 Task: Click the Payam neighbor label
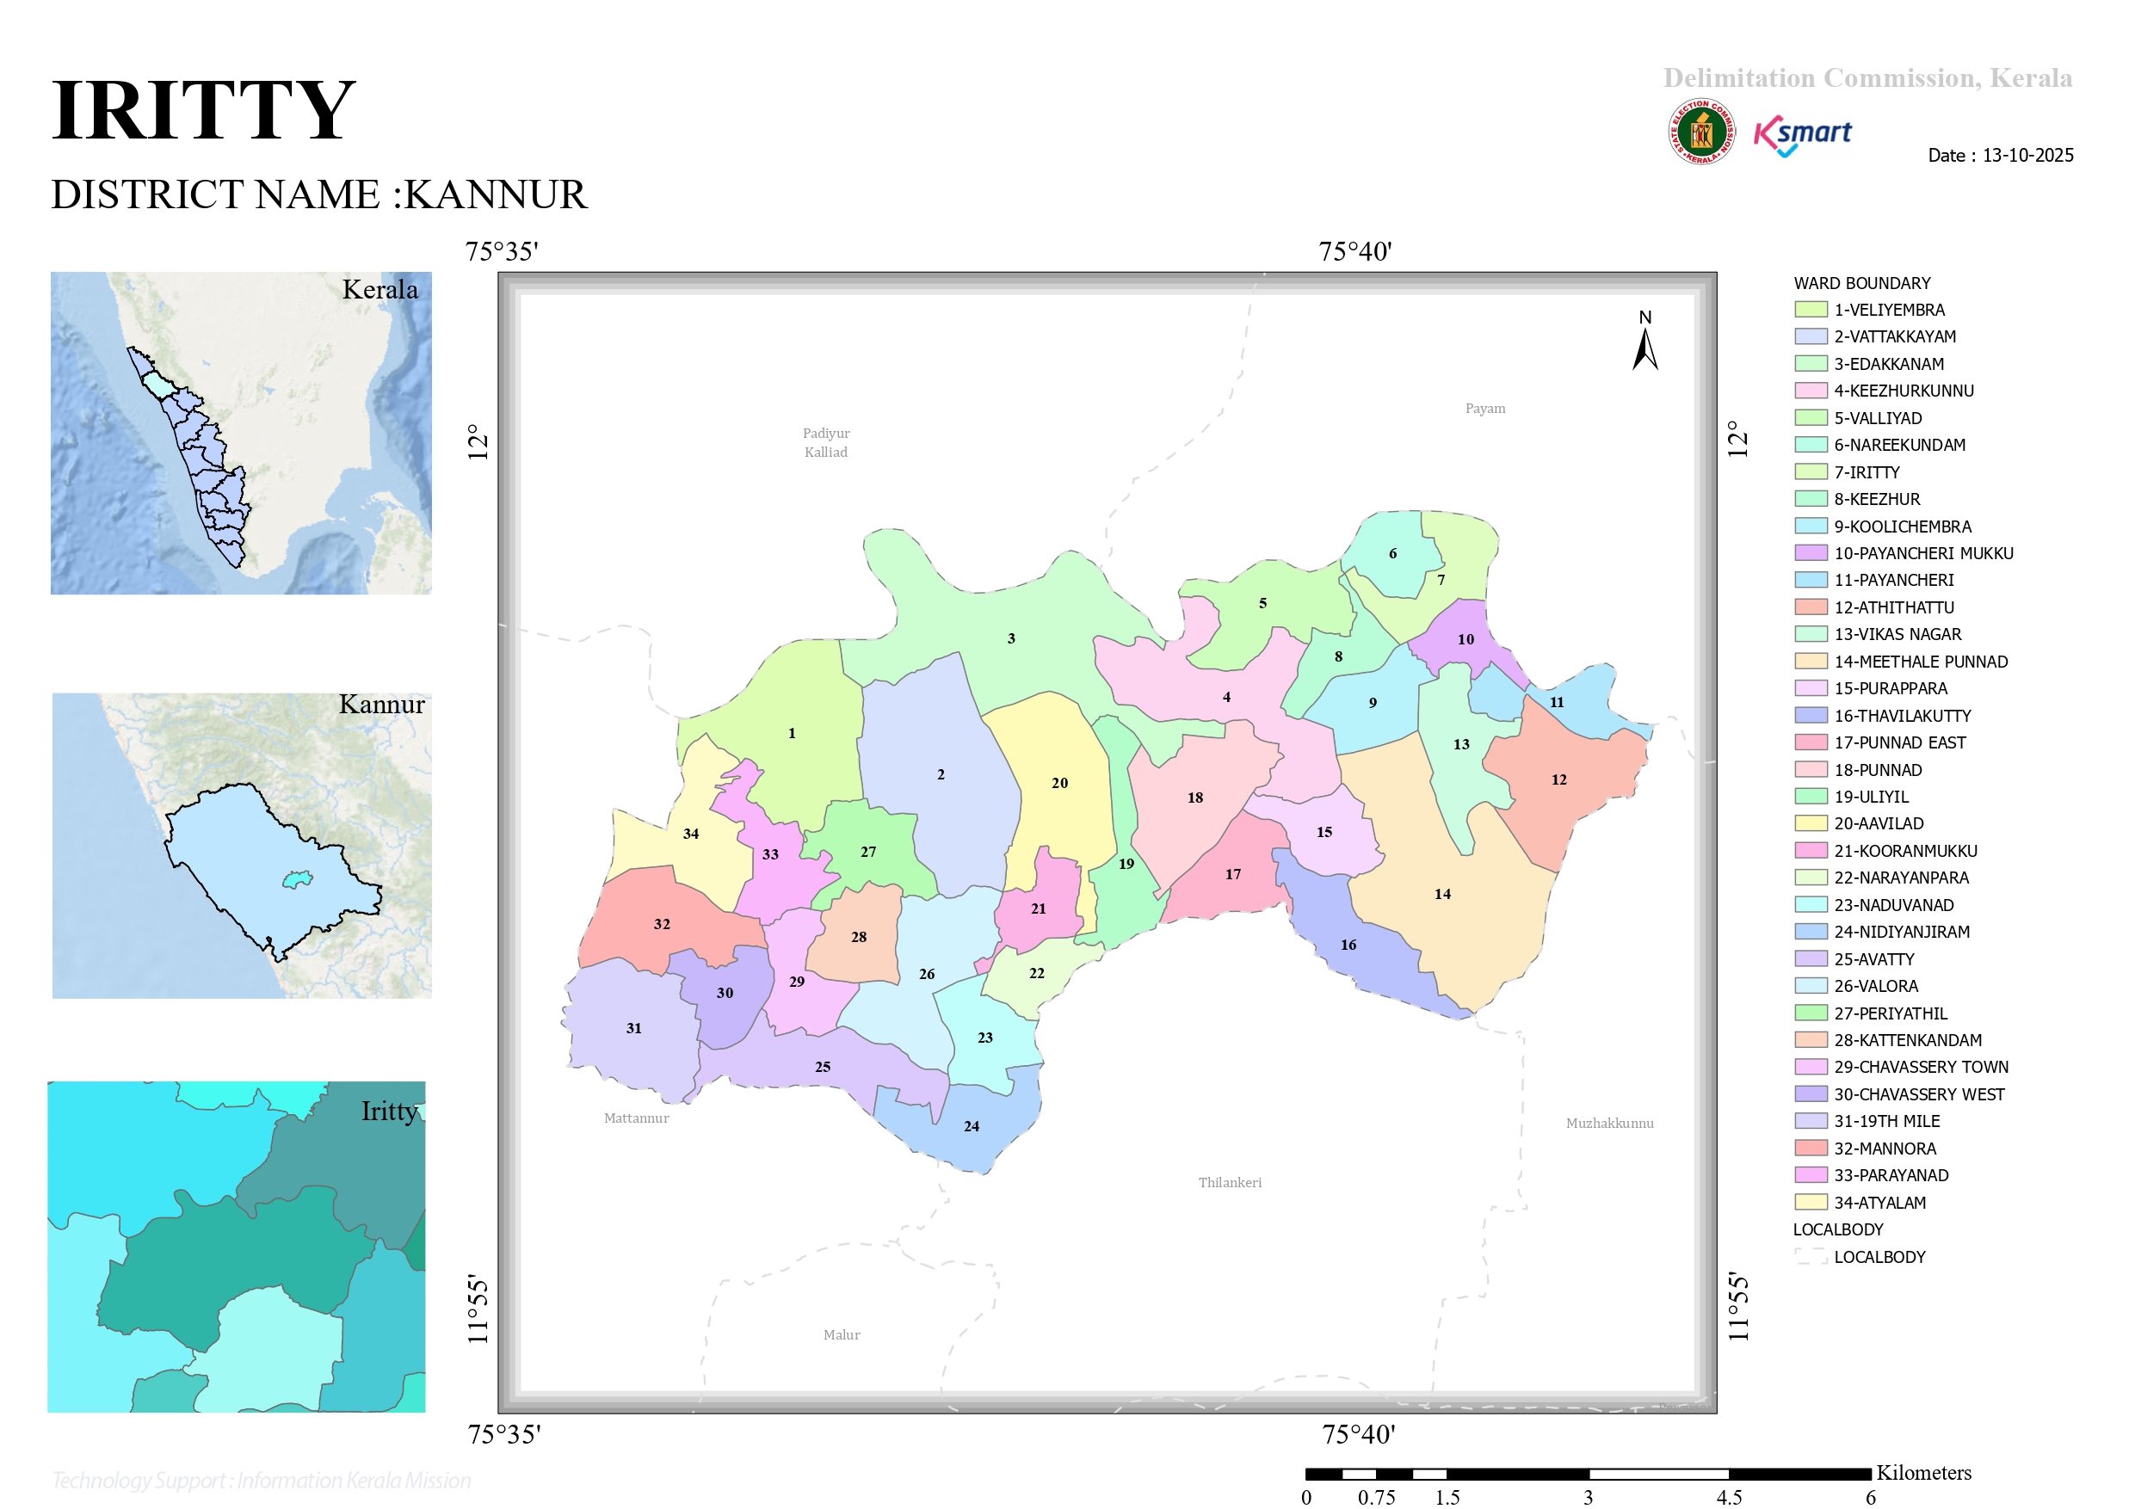pos(1485,408)
